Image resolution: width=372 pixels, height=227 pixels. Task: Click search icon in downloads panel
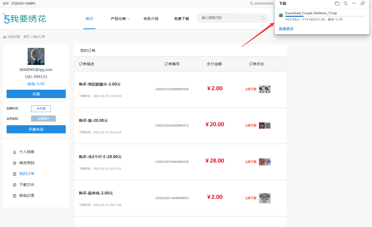pos(346,3)
